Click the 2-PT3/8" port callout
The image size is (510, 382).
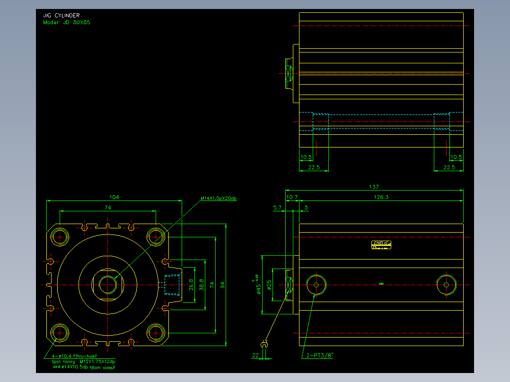click(x=320, y=356)
